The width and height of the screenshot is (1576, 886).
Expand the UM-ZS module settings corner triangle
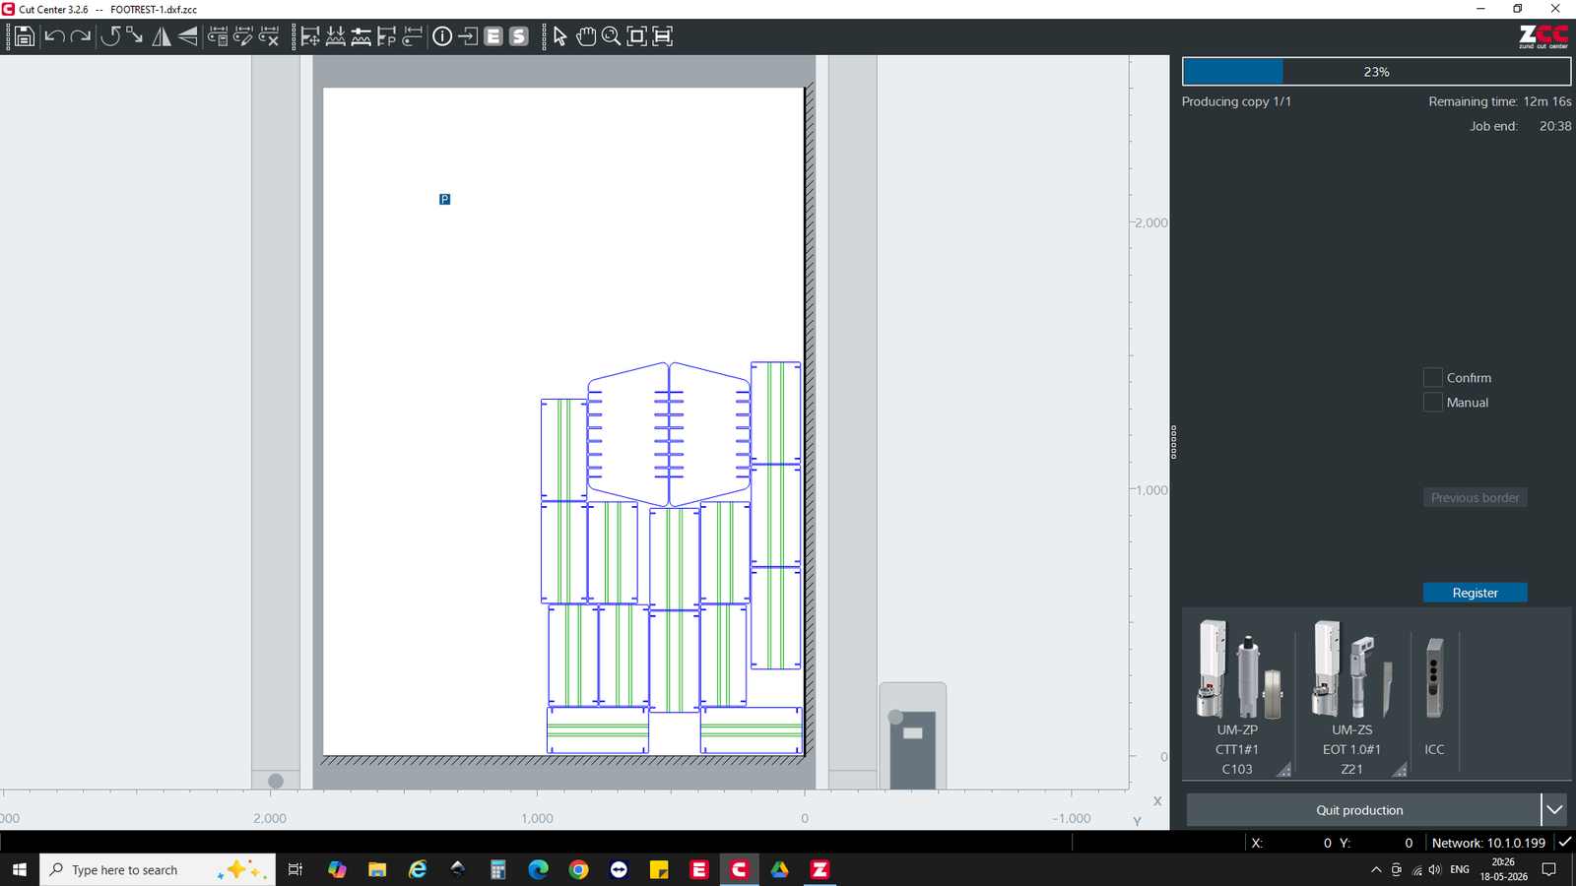1400,770
